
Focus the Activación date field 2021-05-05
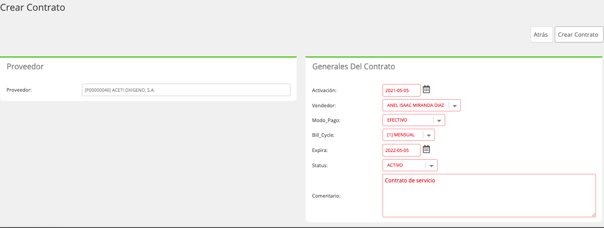[x=401, y=90]
